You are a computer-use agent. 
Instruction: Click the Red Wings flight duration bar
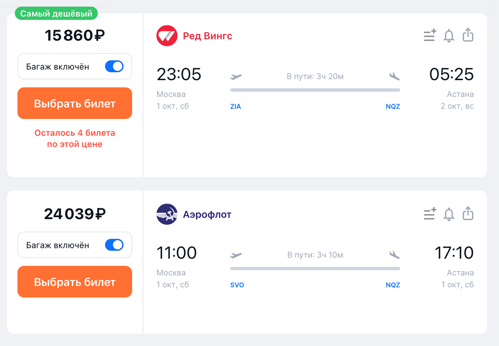pos(315,90)
